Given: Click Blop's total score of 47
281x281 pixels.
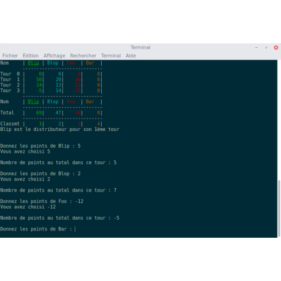Looking at the screenshot, I should click(x=58, y=113).
